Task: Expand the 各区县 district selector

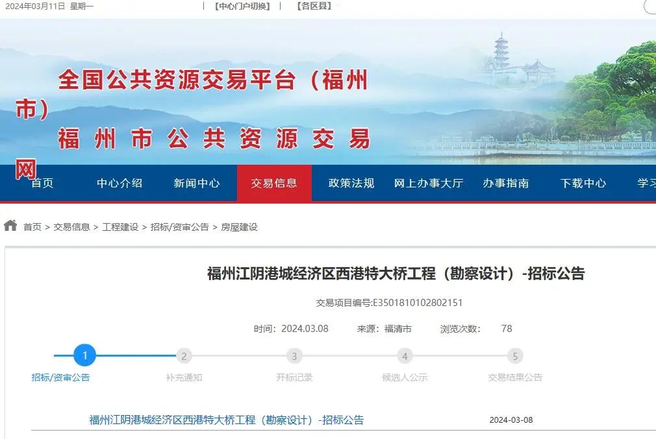Action: pos(314,6)
